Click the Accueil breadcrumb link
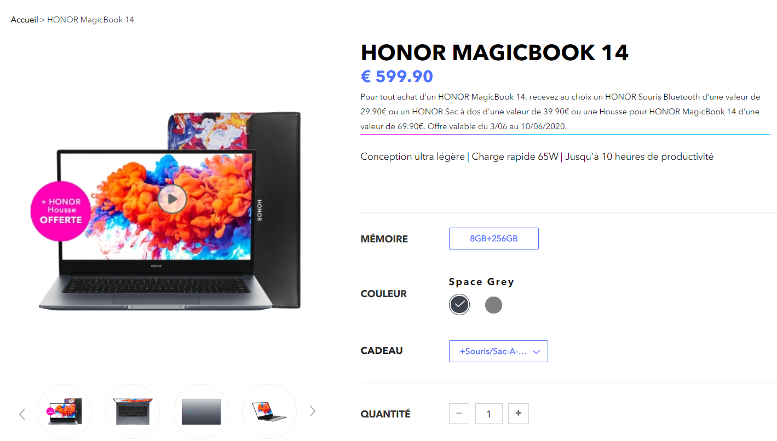Image resolution: width=777 pixels, height=441 pixels. pyautogui.click(x=24, y=20)
